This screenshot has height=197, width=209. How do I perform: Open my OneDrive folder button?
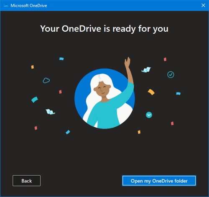159,181
